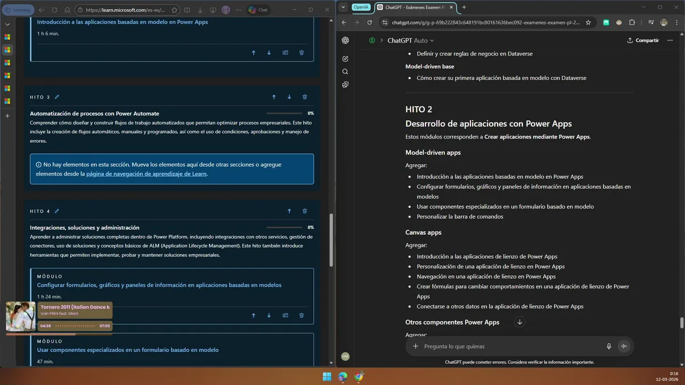Open Chrome media control icon
This screenshot has height=385, width=685.
(x=651, y=22)
